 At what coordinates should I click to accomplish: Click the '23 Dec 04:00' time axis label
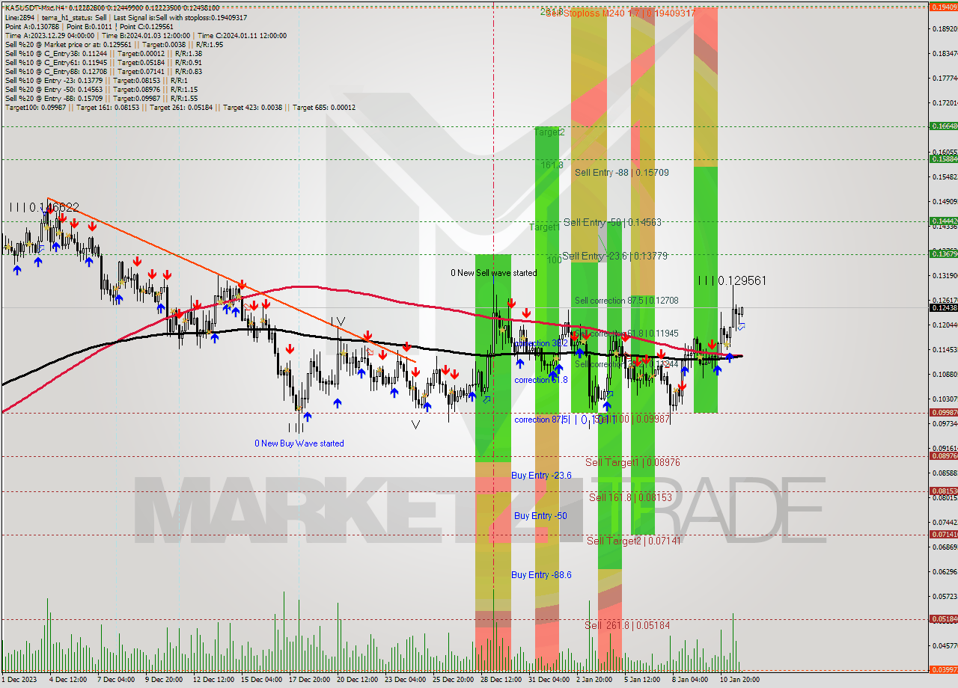(405, 680)
